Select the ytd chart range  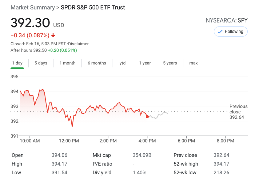(123, 63)
